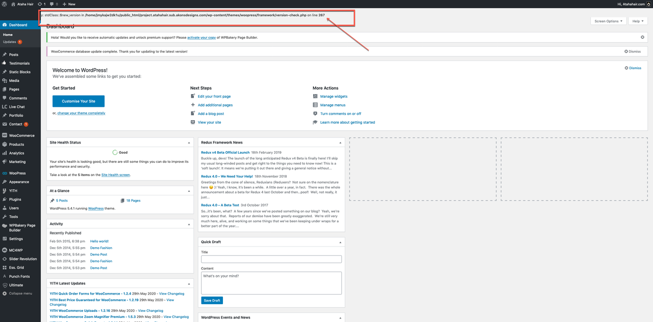Open the Comments sidebar icon
The width and height of the screenshot is (653, 322).
click(x=5, y=98)
